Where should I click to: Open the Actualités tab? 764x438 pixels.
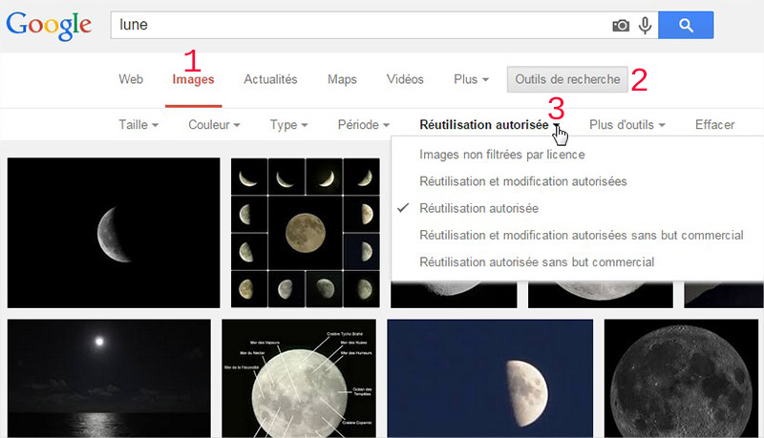pyautogui.click(x=270, y=79)
